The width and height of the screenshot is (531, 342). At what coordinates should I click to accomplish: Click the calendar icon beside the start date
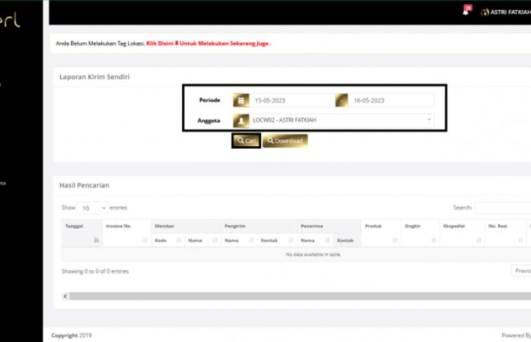[241, 100]
